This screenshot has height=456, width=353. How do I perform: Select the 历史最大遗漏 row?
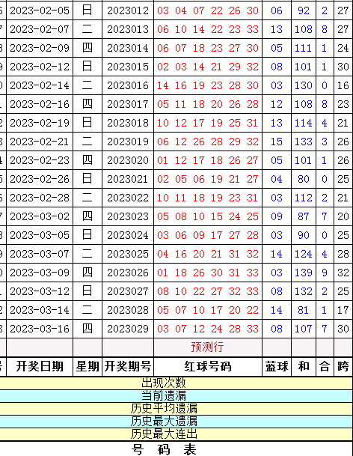(176, 422)
